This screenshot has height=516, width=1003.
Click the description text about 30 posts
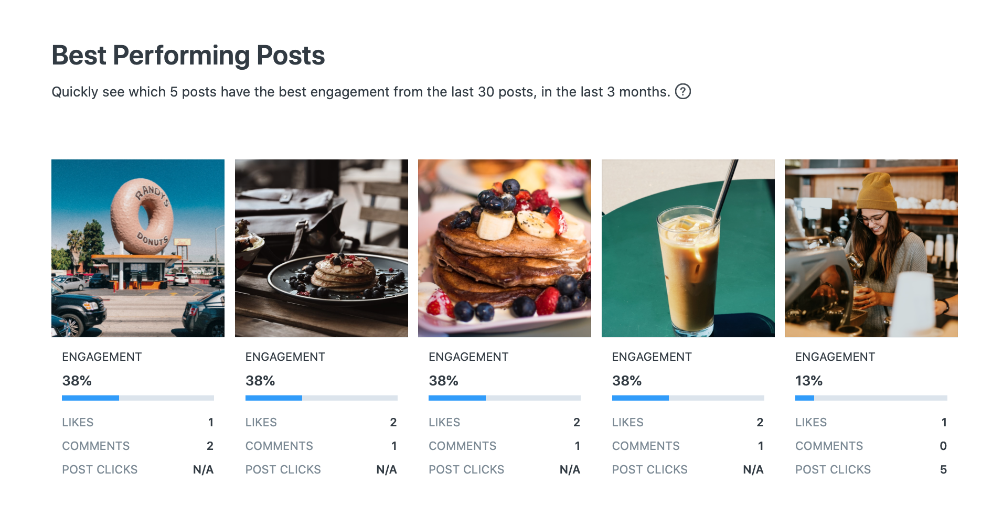(x=361, y=92)
